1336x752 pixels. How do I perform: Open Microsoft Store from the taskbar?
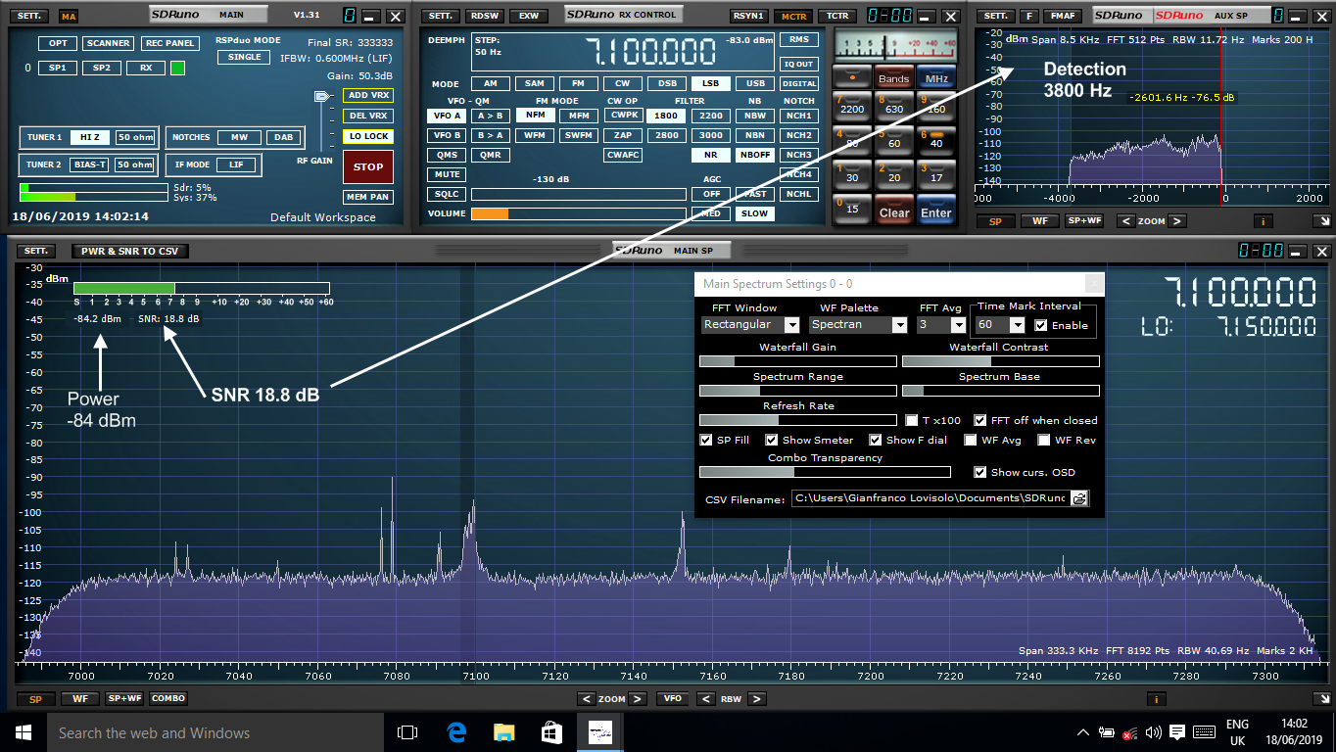pos(551,732)
